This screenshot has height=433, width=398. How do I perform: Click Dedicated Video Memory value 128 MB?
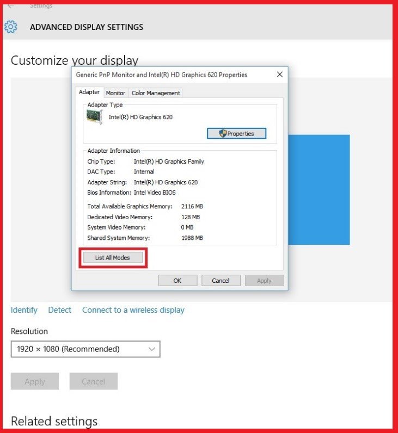(x=191, y=217)
